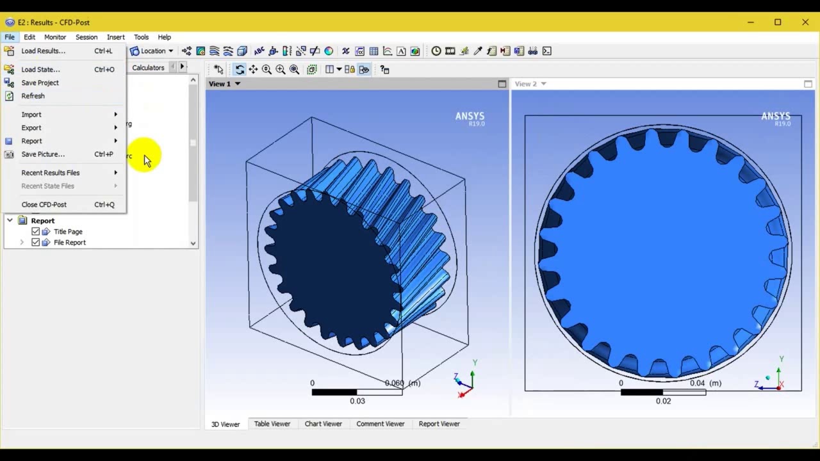Choose Load State menu entry

[x=64, y=70]
